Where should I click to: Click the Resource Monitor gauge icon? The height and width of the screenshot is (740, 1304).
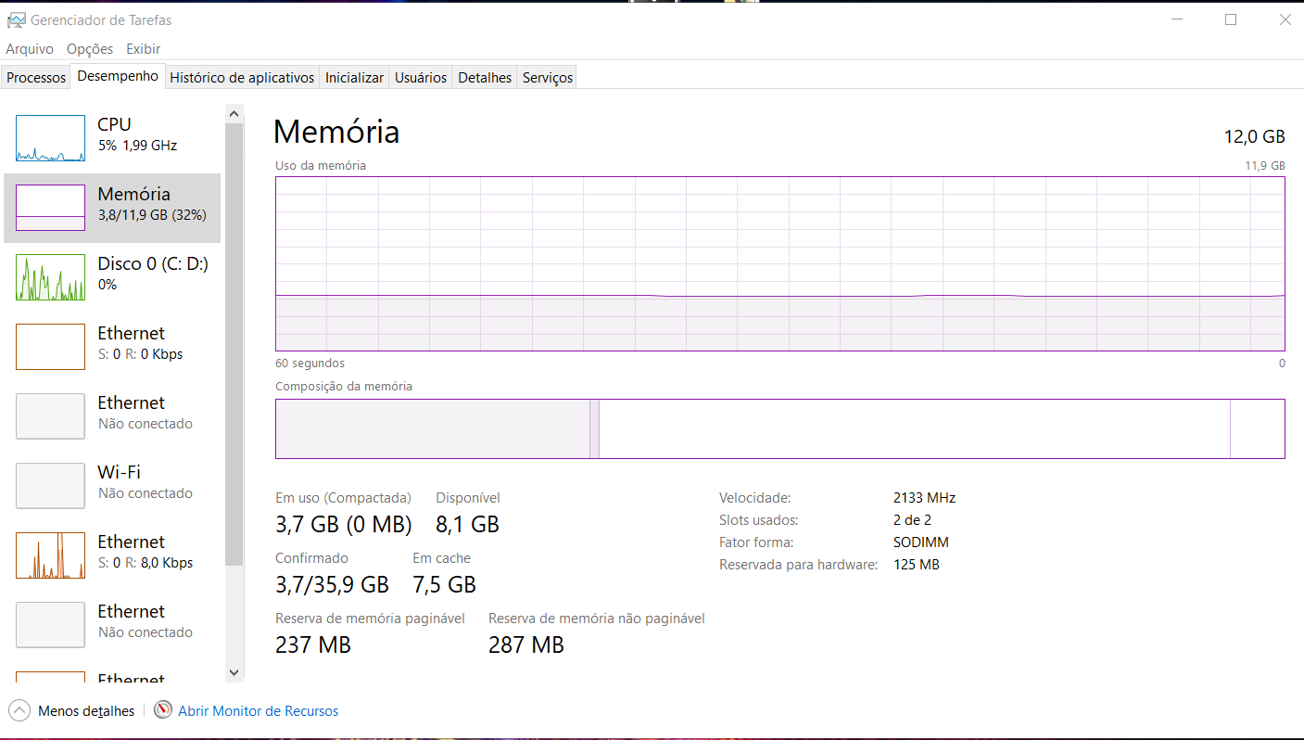click(x=163, y=710)
